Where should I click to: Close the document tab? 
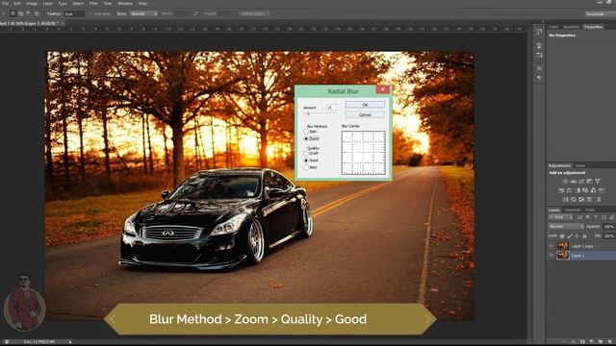[64, 23]
